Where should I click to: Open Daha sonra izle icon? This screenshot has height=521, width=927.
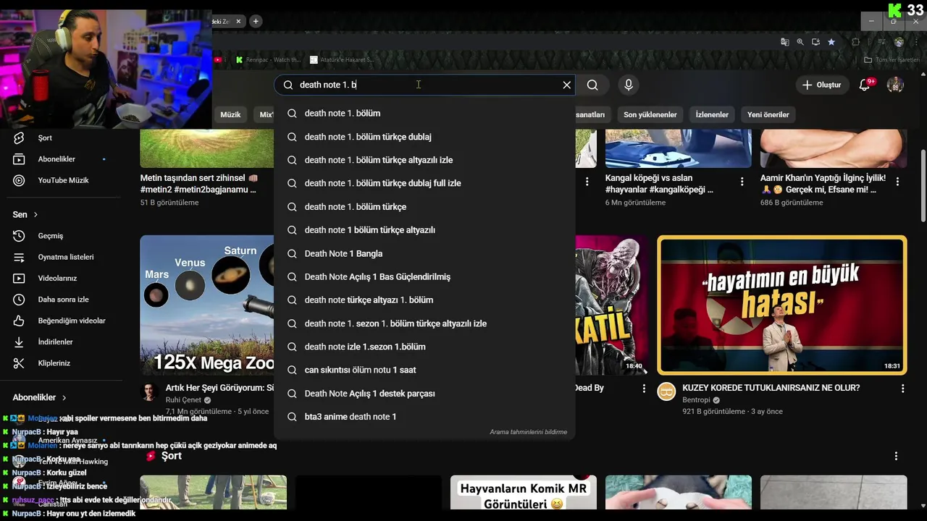pyautogui.click(x=20, y=300)
